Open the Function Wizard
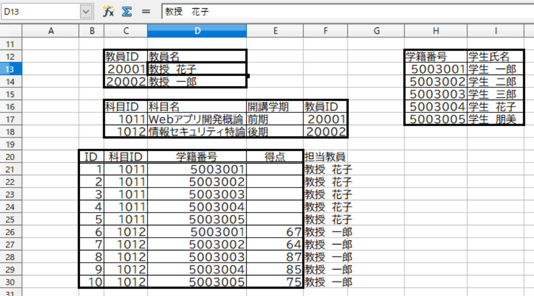The width and height of the screenshot is (534, 296). pos(109,11)
